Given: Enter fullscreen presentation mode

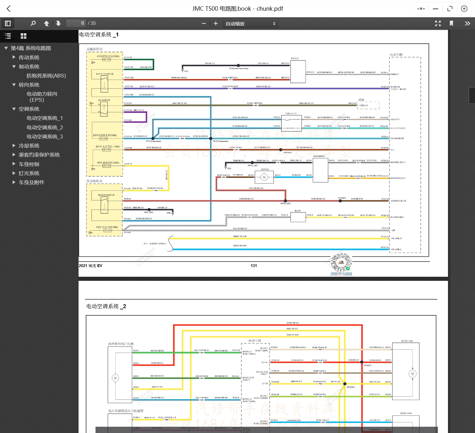Looking at the screenshot, I should [x=438, y=24].
